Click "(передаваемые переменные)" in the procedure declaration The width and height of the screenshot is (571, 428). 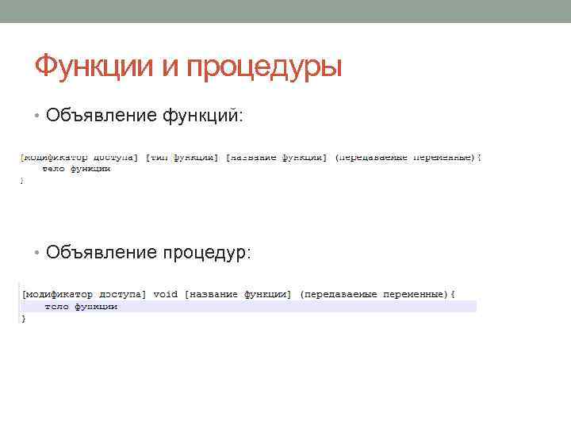pos(374,294)
